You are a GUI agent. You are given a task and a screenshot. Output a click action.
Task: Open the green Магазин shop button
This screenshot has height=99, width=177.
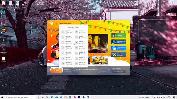coord(118,35)
